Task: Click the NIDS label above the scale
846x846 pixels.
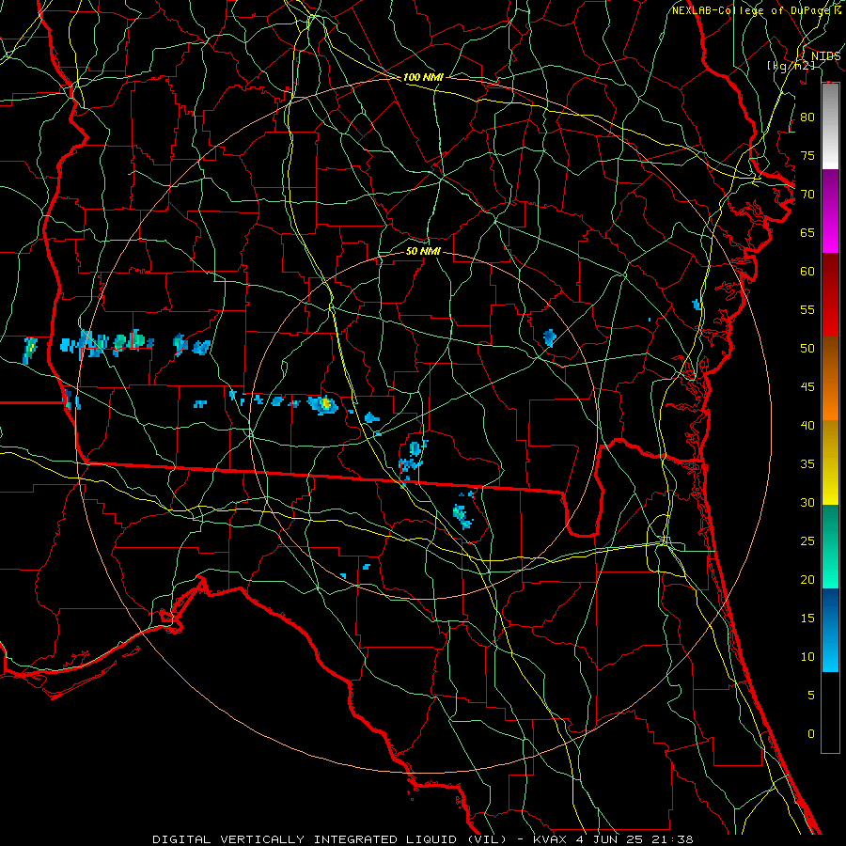Action: coord(825,56)
